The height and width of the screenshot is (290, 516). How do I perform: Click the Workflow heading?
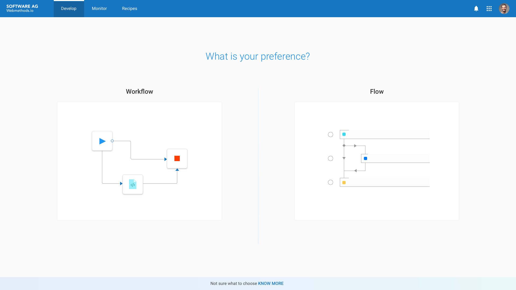139,92
